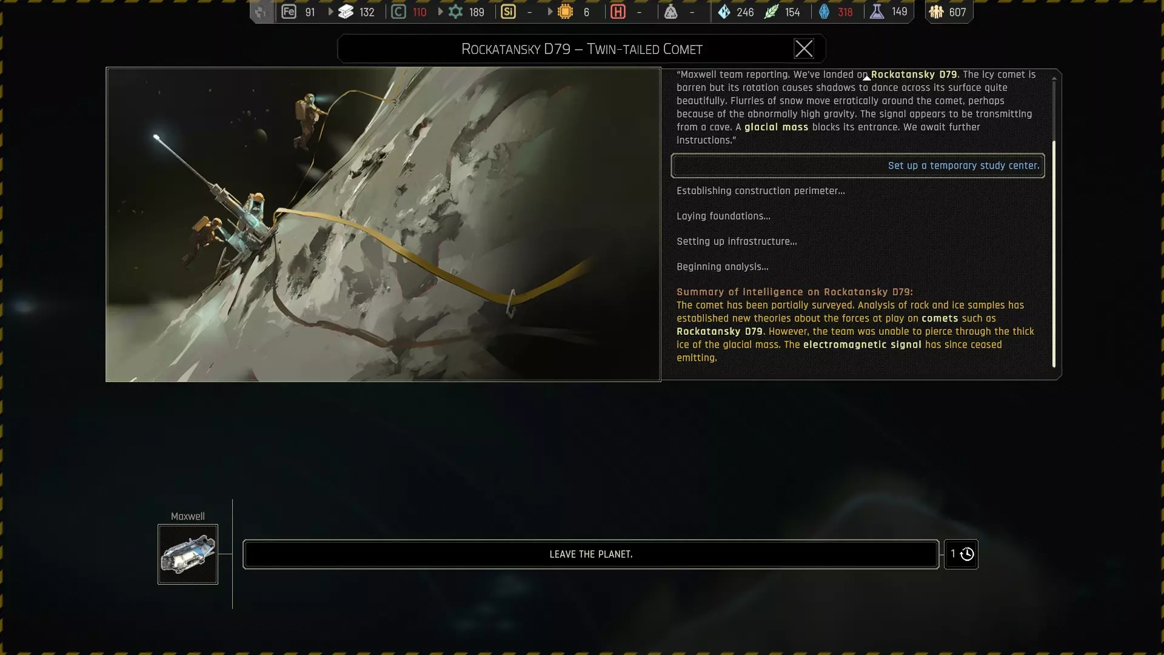This screenshot has width=1164, height=655.
Task: Close the Rockatansky D79 comet dialog
Action: pyautogui.click(x=804, y=49)
